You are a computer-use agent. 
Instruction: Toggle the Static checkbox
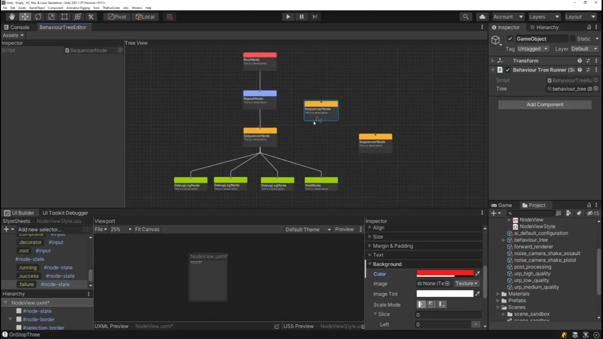573,39
